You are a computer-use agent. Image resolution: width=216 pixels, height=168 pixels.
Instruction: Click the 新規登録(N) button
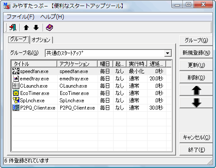[x=196, y=53]
